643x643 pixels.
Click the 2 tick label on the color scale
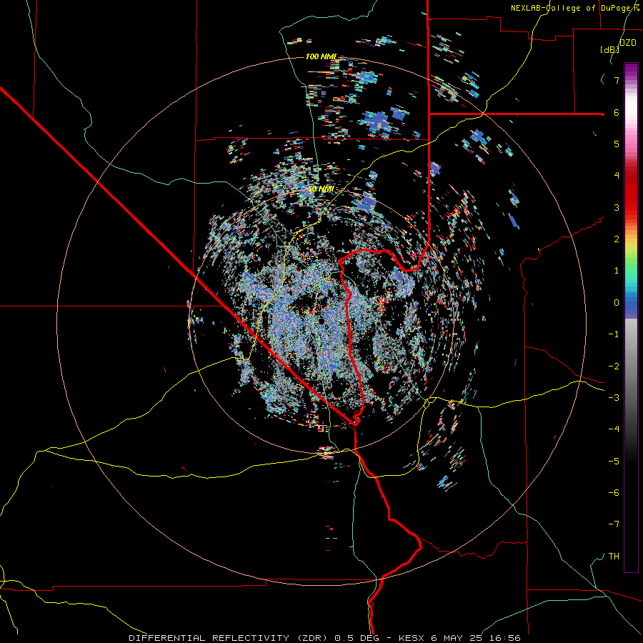point(616,239)
